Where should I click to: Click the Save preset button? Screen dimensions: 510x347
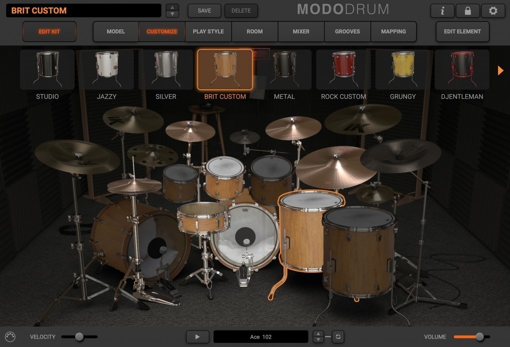pos(204,10)
